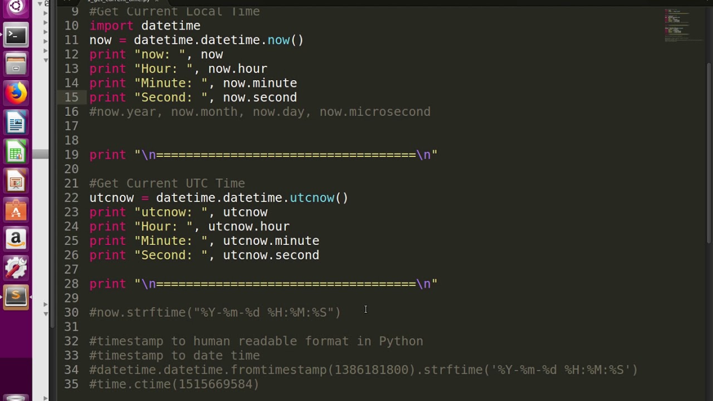Image resolution: width=713 pixels, height=401 pixels.
Task: Click the code minimap preview
Action: [x=676, y=26]
